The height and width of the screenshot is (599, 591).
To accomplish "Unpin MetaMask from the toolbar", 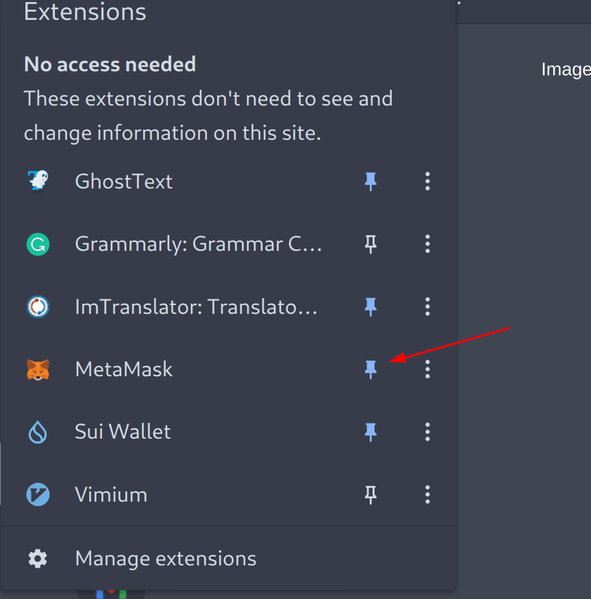I will pos(370,369).
